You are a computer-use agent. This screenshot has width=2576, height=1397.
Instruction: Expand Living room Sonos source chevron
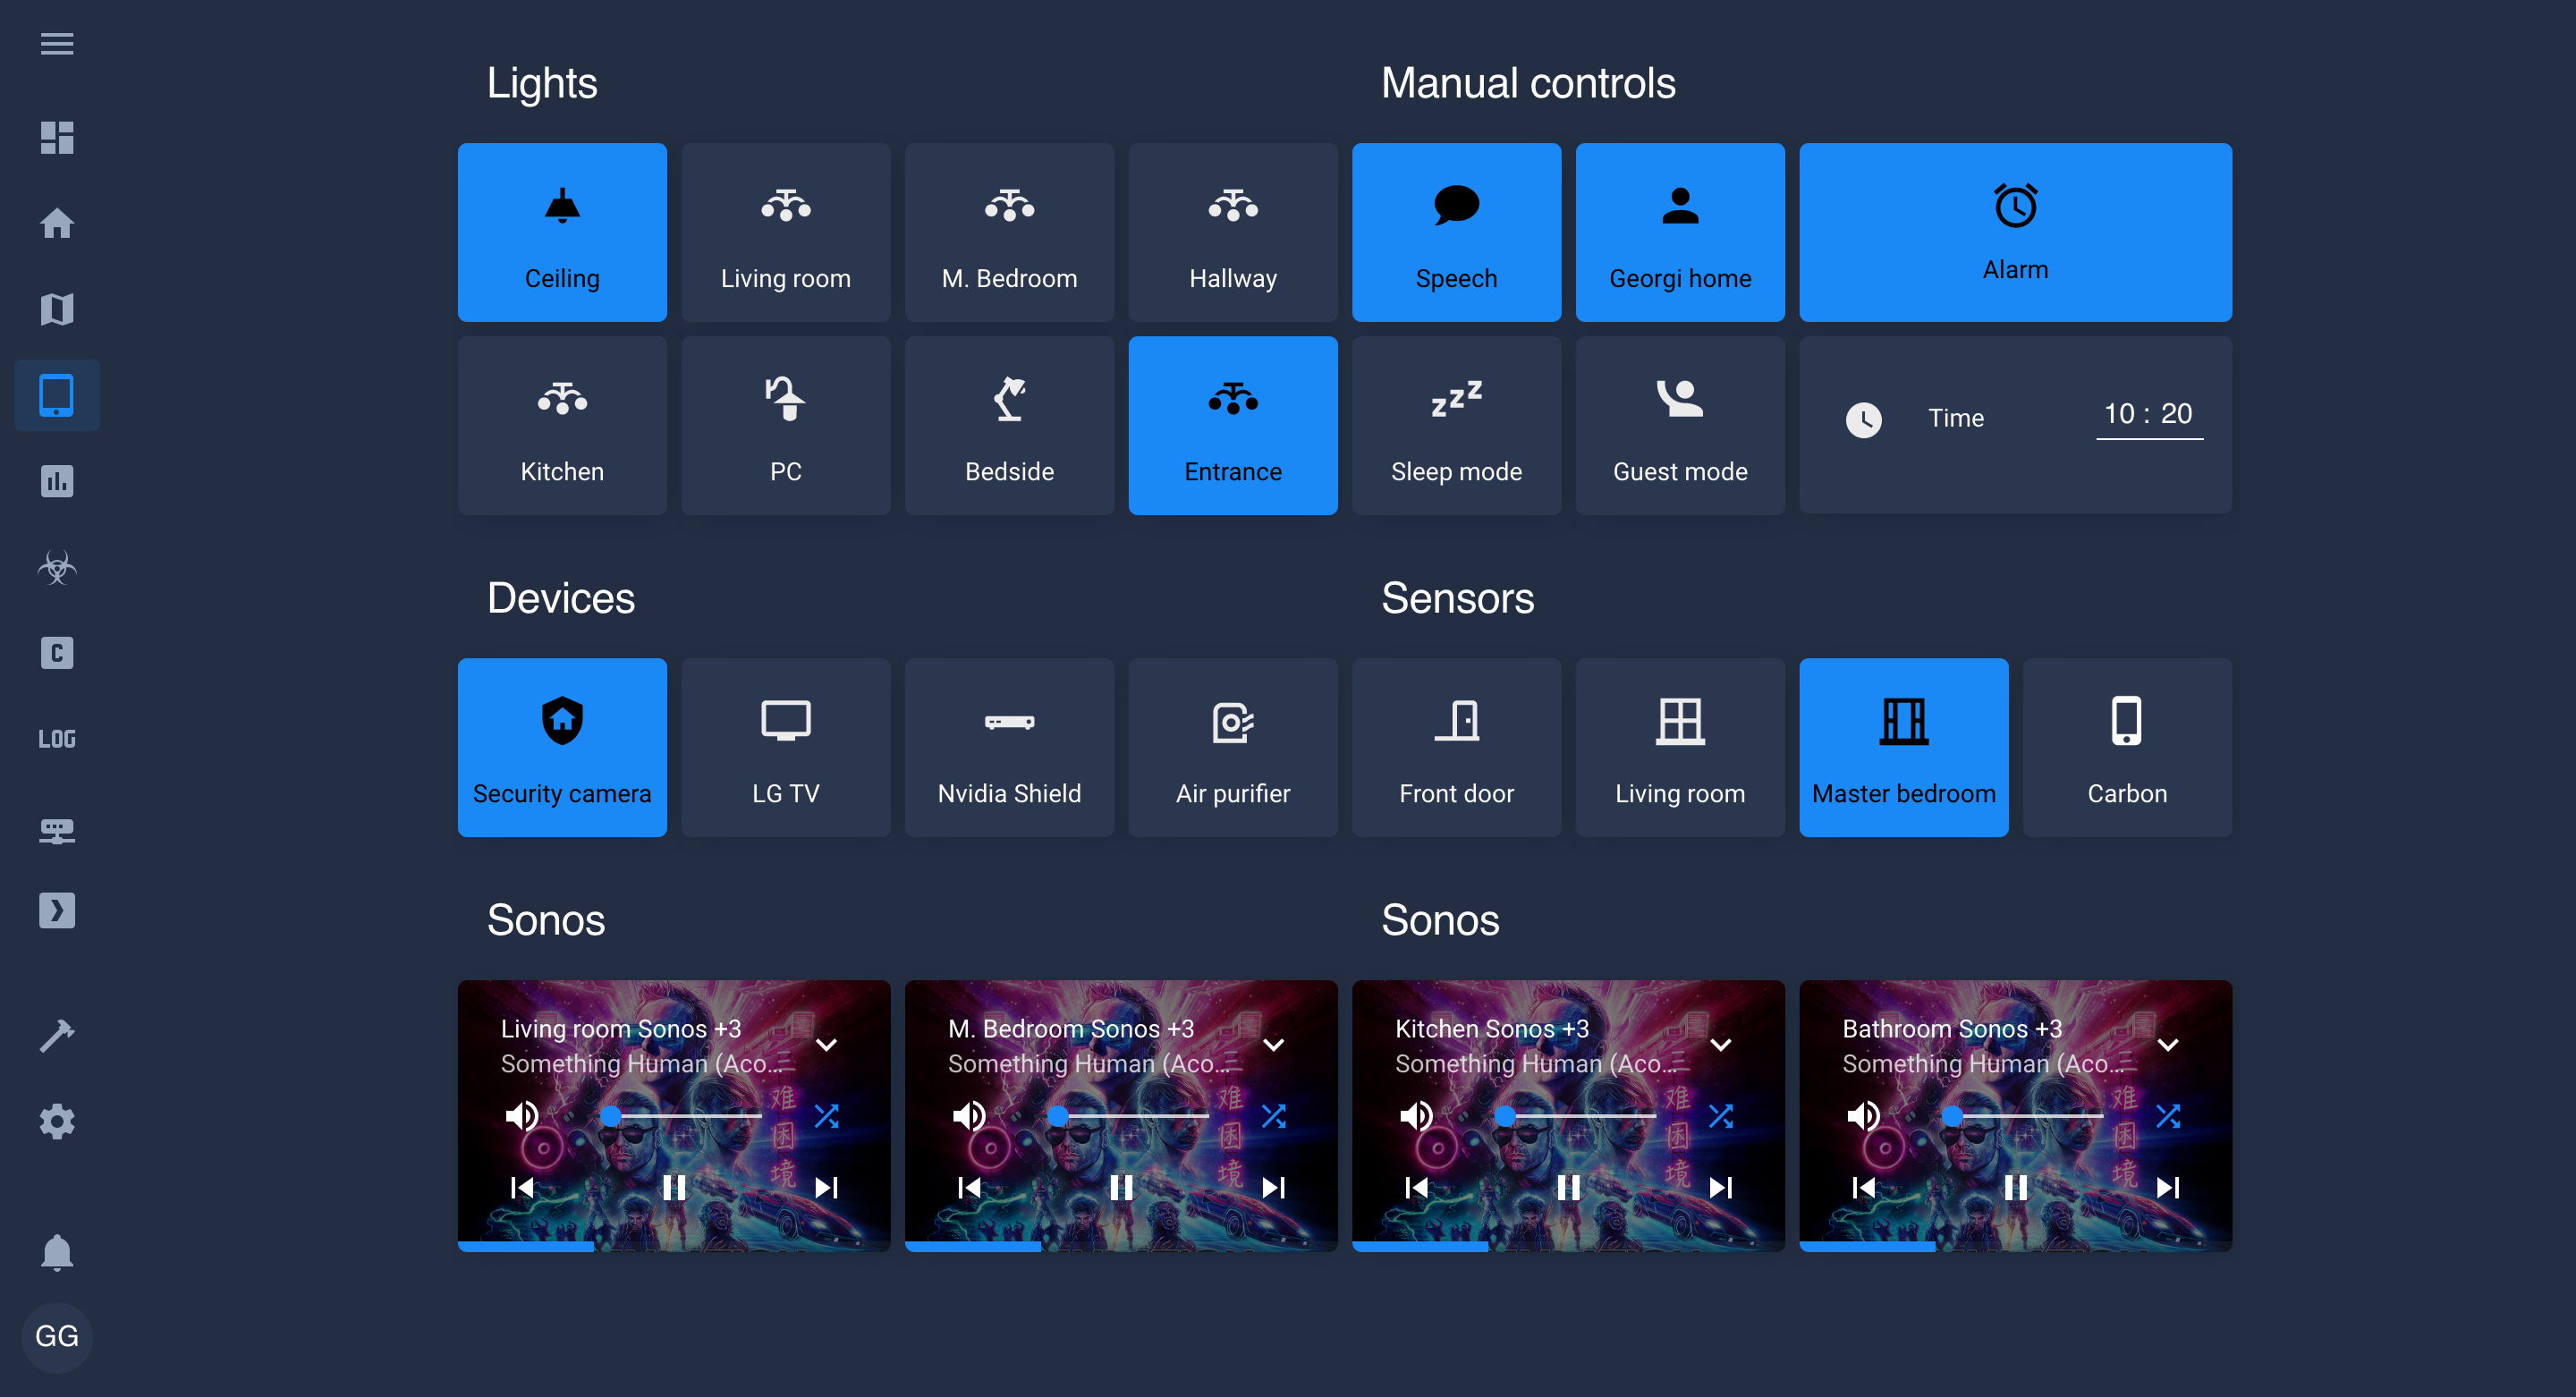click(826, 1045)
